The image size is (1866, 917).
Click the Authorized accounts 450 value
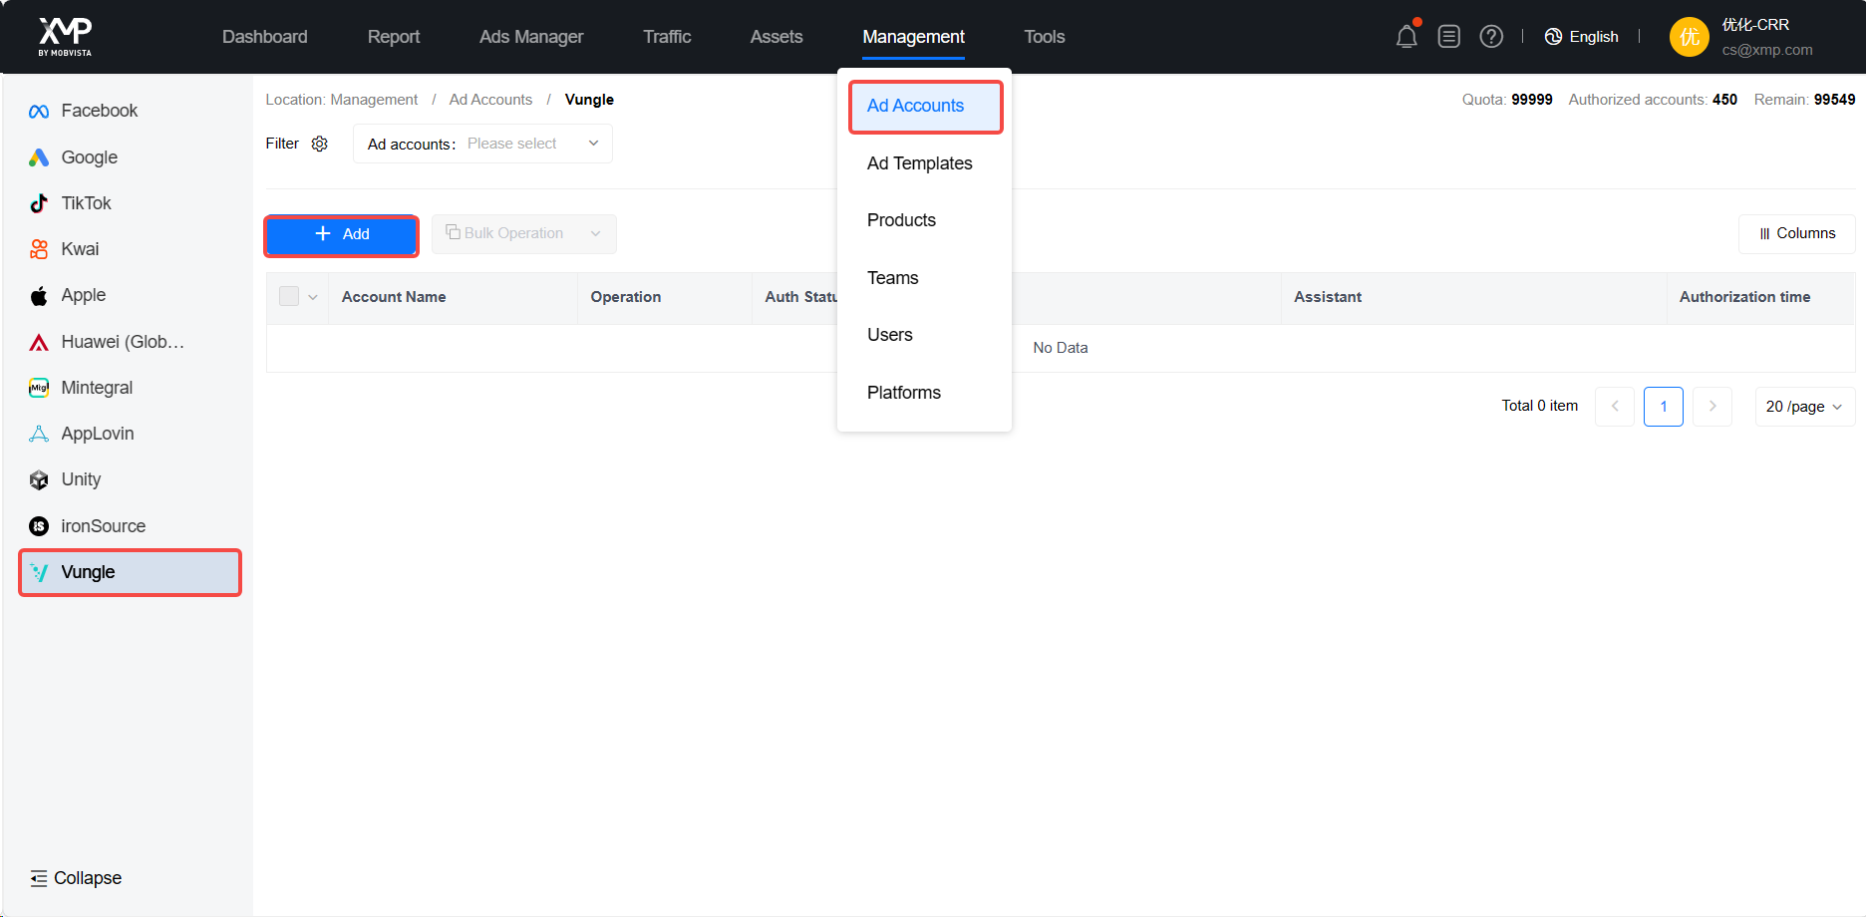click(x=1724, y=100)
